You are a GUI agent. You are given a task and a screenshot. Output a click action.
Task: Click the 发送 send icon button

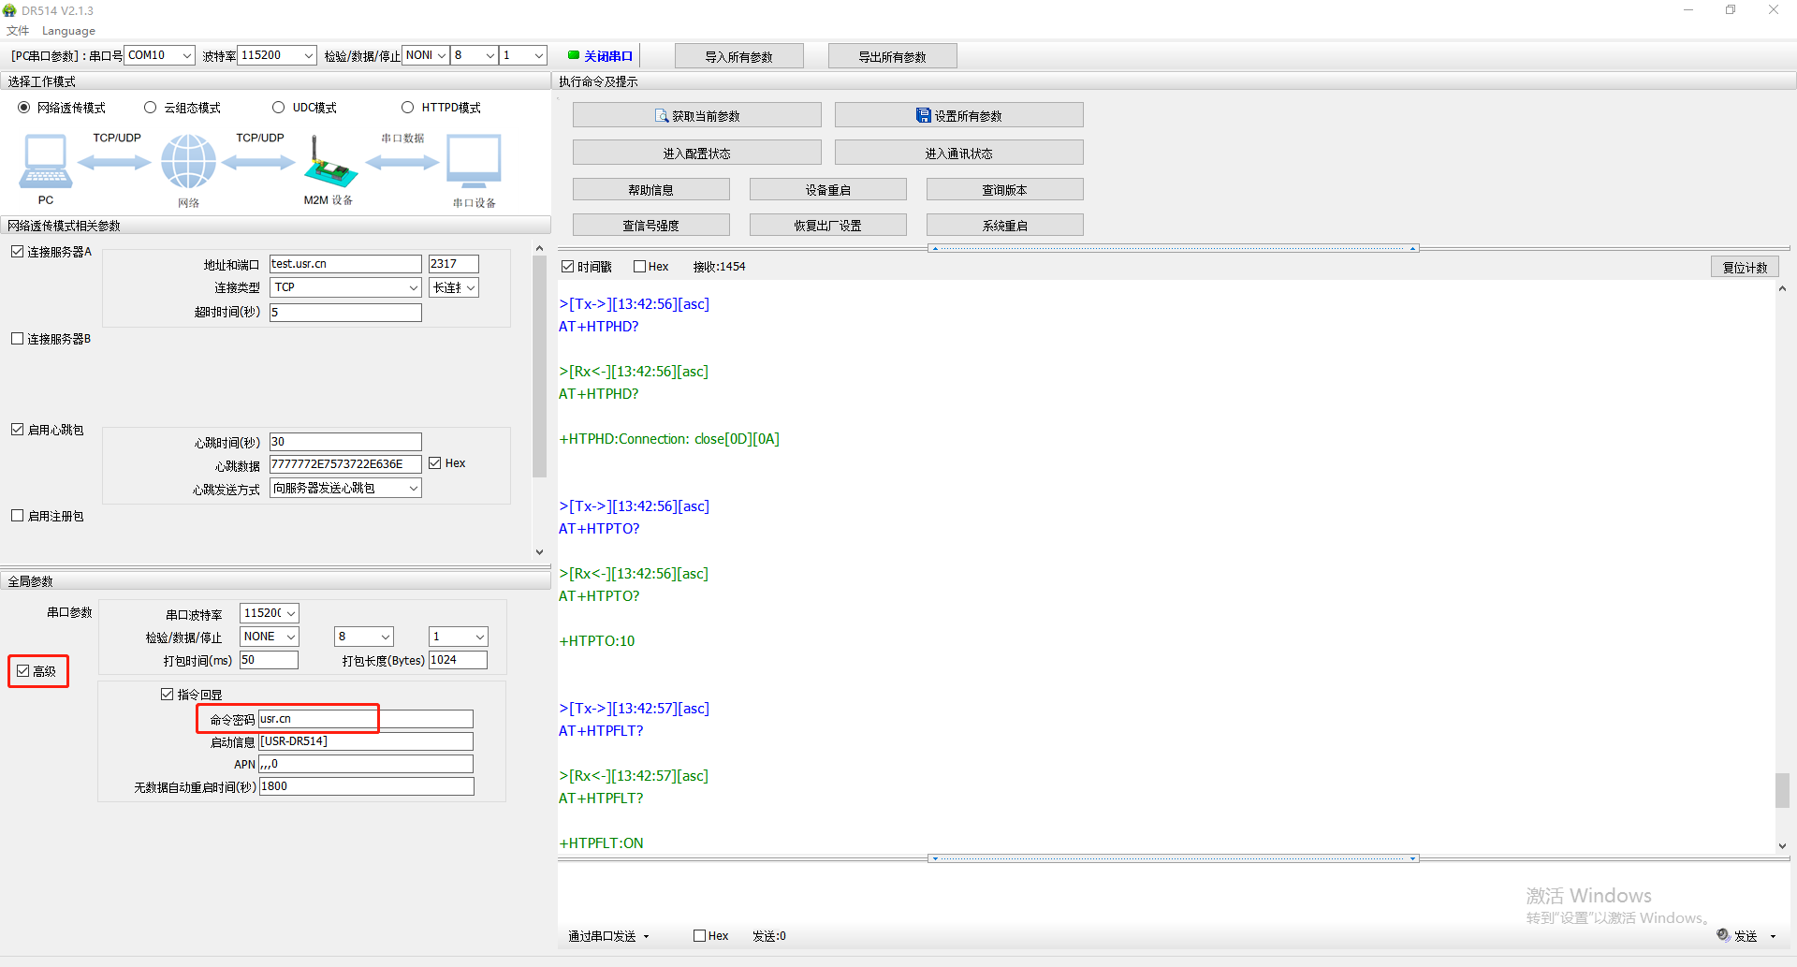coord(1739,935)
